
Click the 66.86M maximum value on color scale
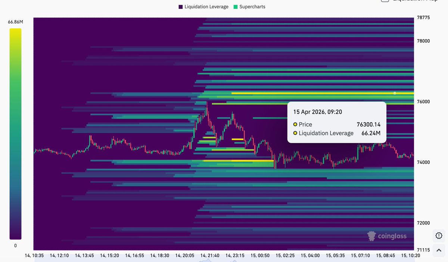pyautogui.click(x=15, y=22)
